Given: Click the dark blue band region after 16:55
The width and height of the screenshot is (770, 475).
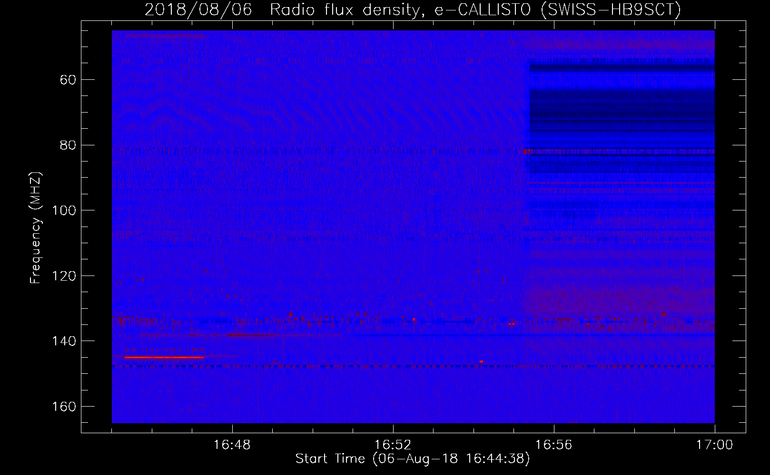Looking at the screenshot, I should pos(622,112).
